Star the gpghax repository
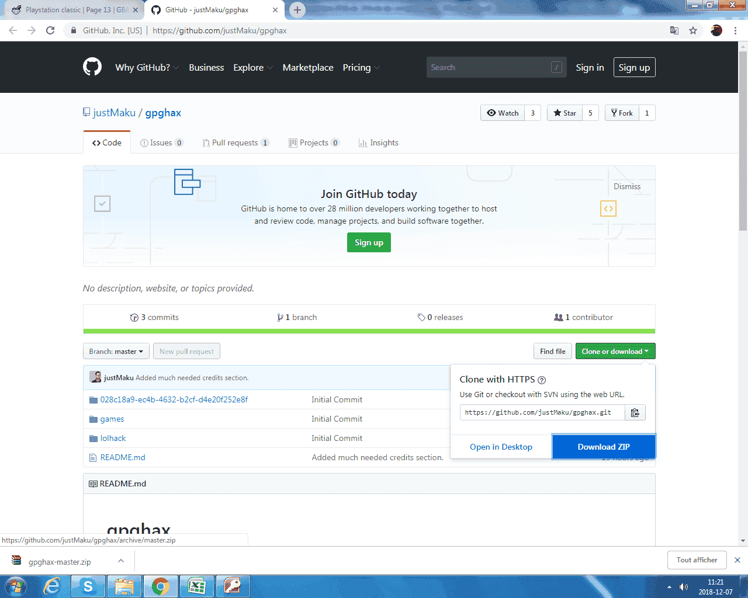 point(565,113)
